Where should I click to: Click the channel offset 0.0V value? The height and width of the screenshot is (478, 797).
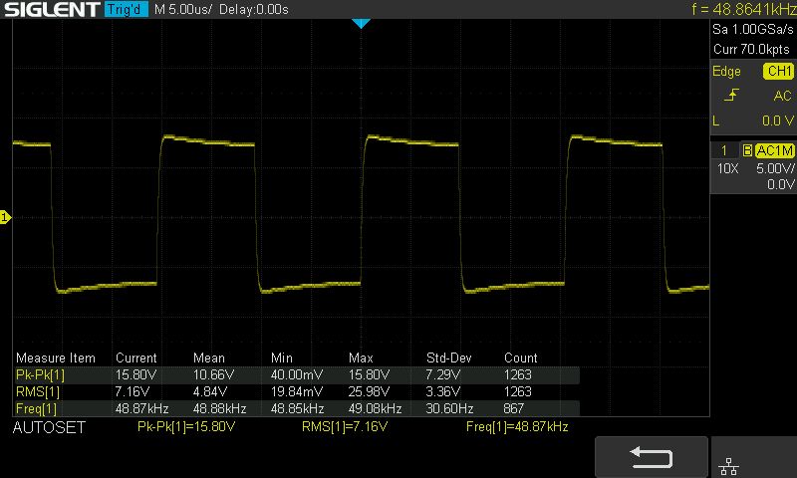780,184
